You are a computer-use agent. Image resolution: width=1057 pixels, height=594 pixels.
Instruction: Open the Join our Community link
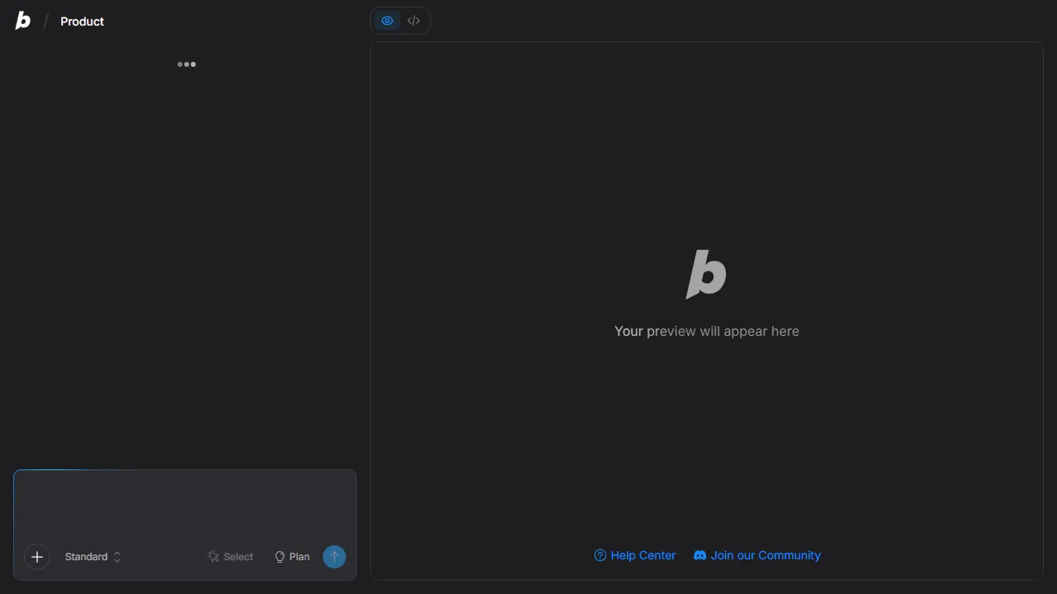757,555
